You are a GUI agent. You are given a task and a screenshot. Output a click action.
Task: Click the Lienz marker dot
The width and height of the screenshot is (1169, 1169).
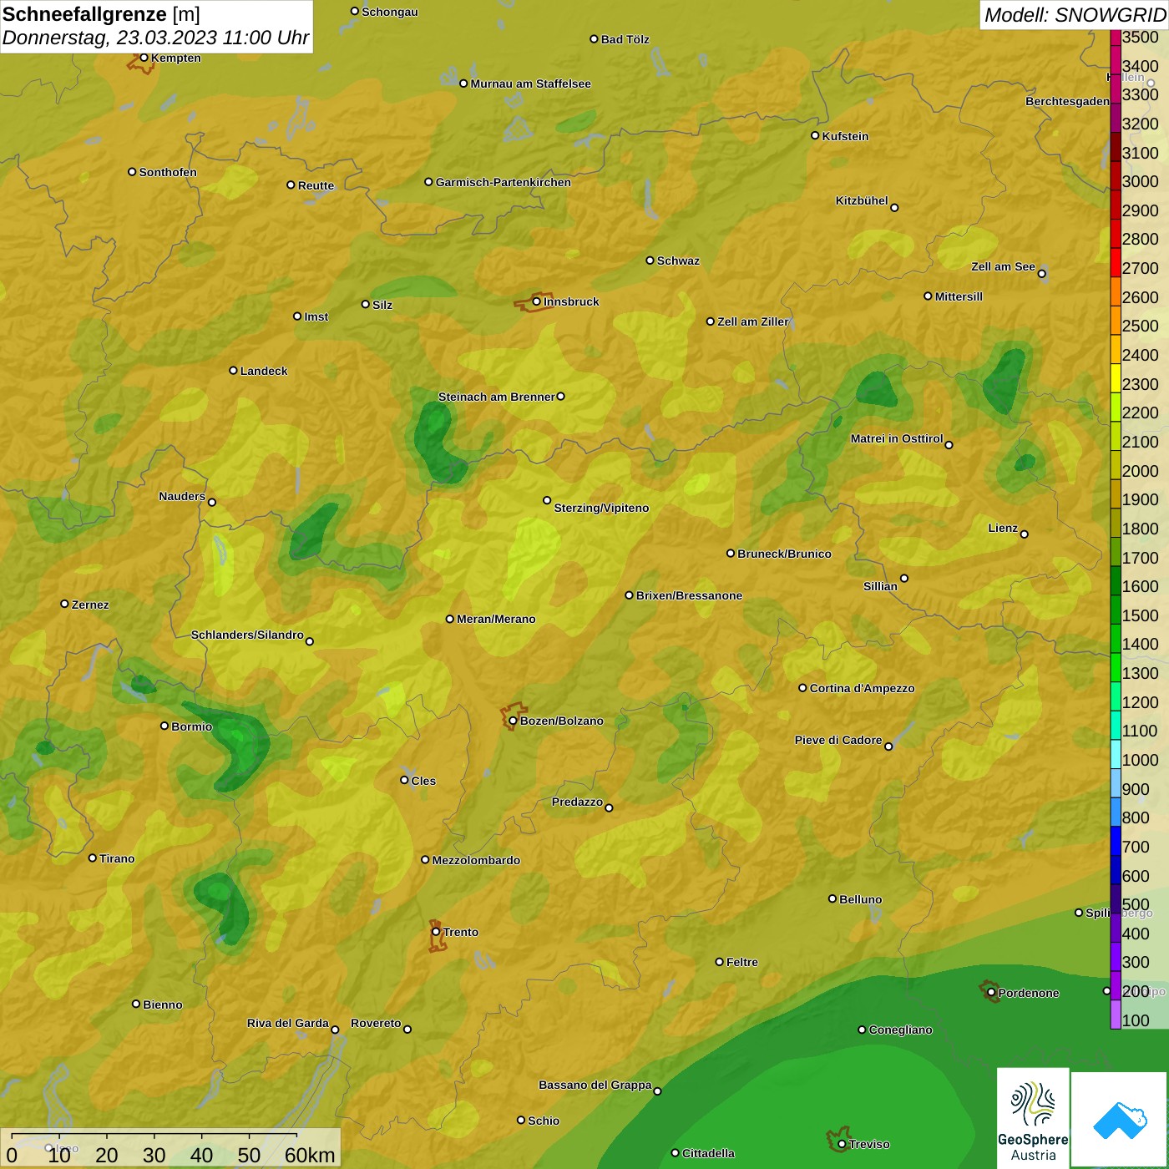[1025, 534]
